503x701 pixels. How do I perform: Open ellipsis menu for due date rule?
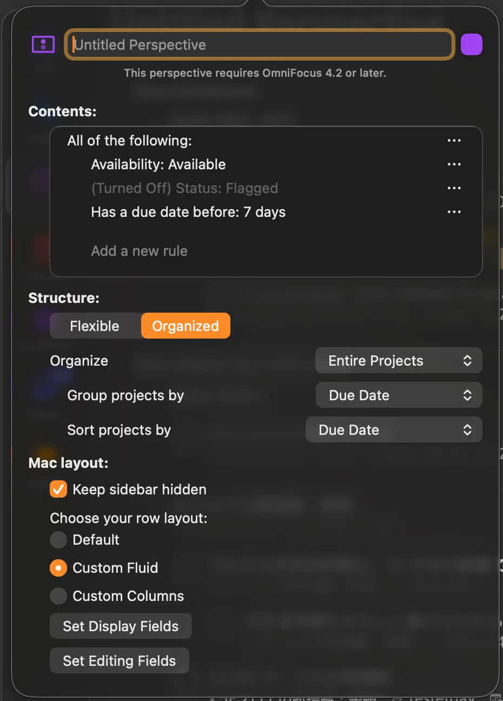click(x=454, y=212)
